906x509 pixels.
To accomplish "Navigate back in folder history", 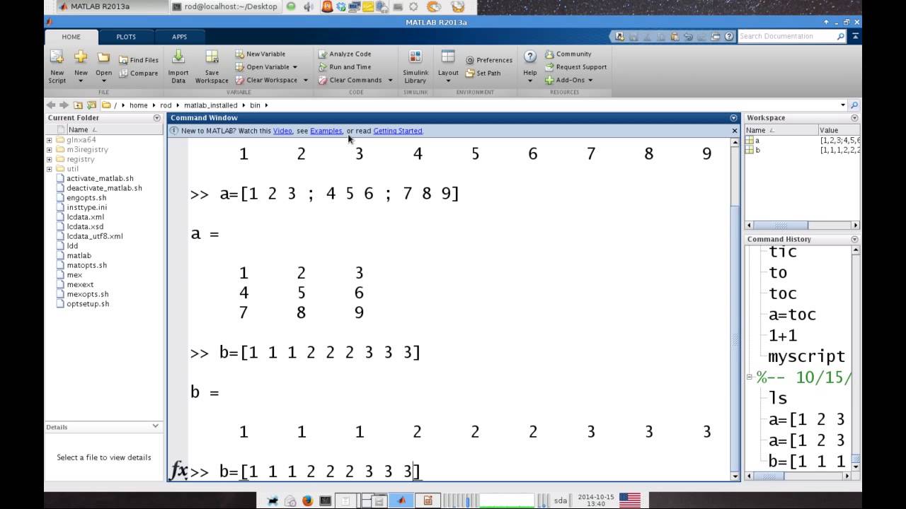I will click(51, 105).
